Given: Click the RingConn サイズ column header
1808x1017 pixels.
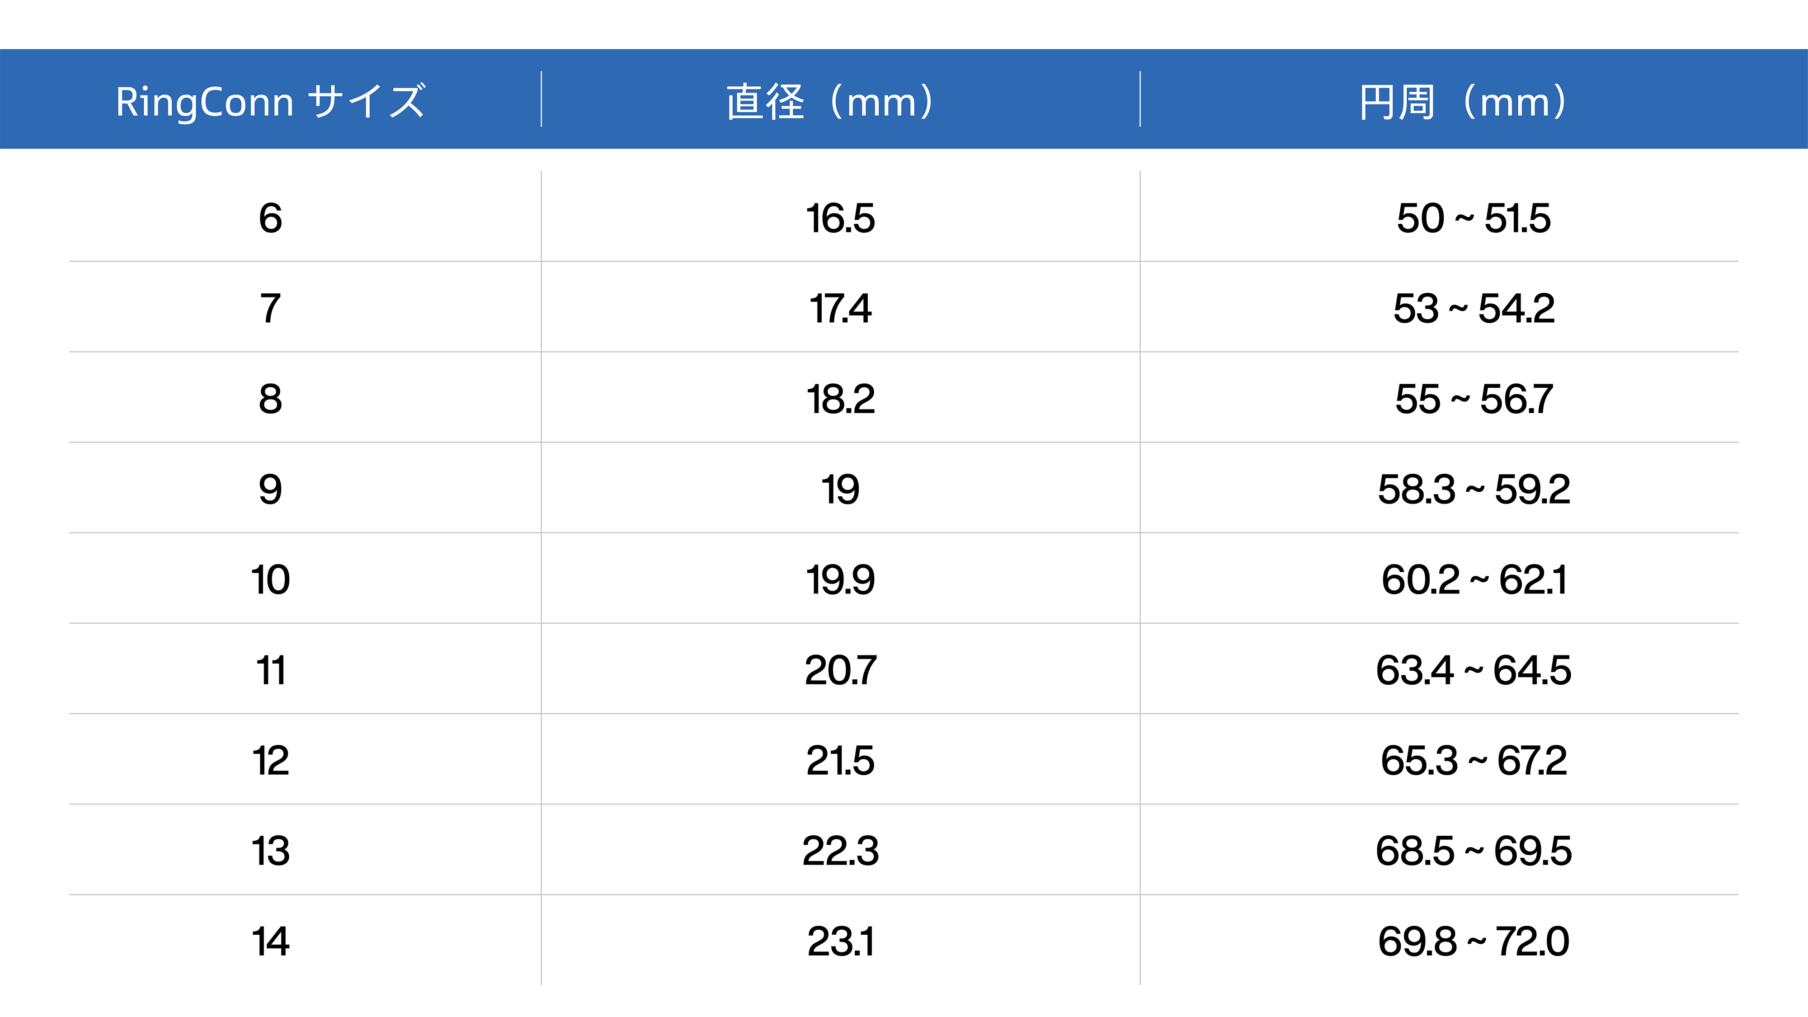Looking at the screenshot, I should tap(270, 101).
